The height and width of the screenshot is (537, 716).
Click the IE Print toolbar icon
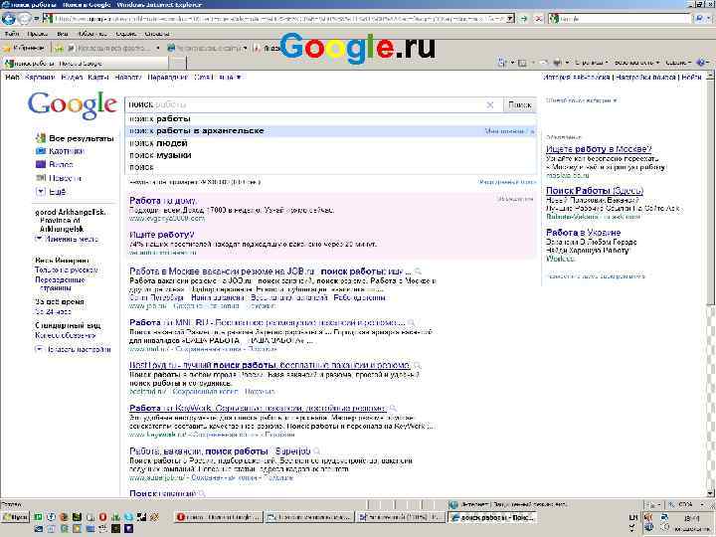tap(558, 62)
